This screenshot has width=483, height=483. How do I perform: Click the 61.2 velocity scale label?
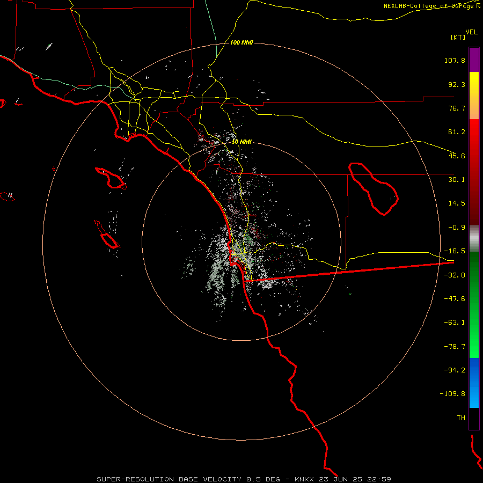click(457, 132)
